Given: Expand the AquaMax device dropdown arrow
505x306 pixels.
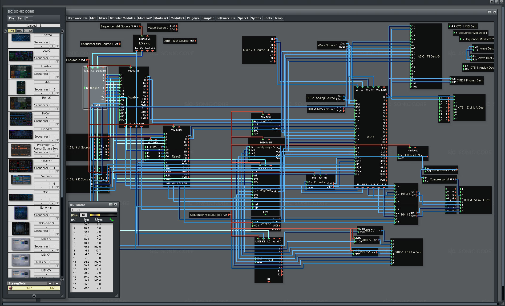Looking at the screenshot, I should point(58,77).
